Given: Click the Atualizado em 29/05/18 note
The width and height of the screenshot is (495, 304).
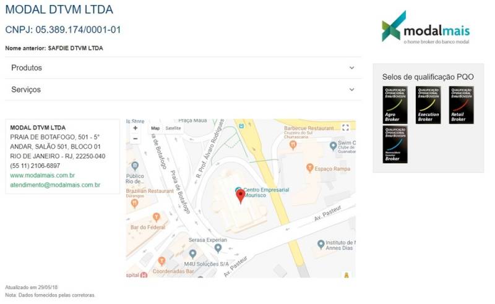Looking at the screenshot, I should [32, 287].
